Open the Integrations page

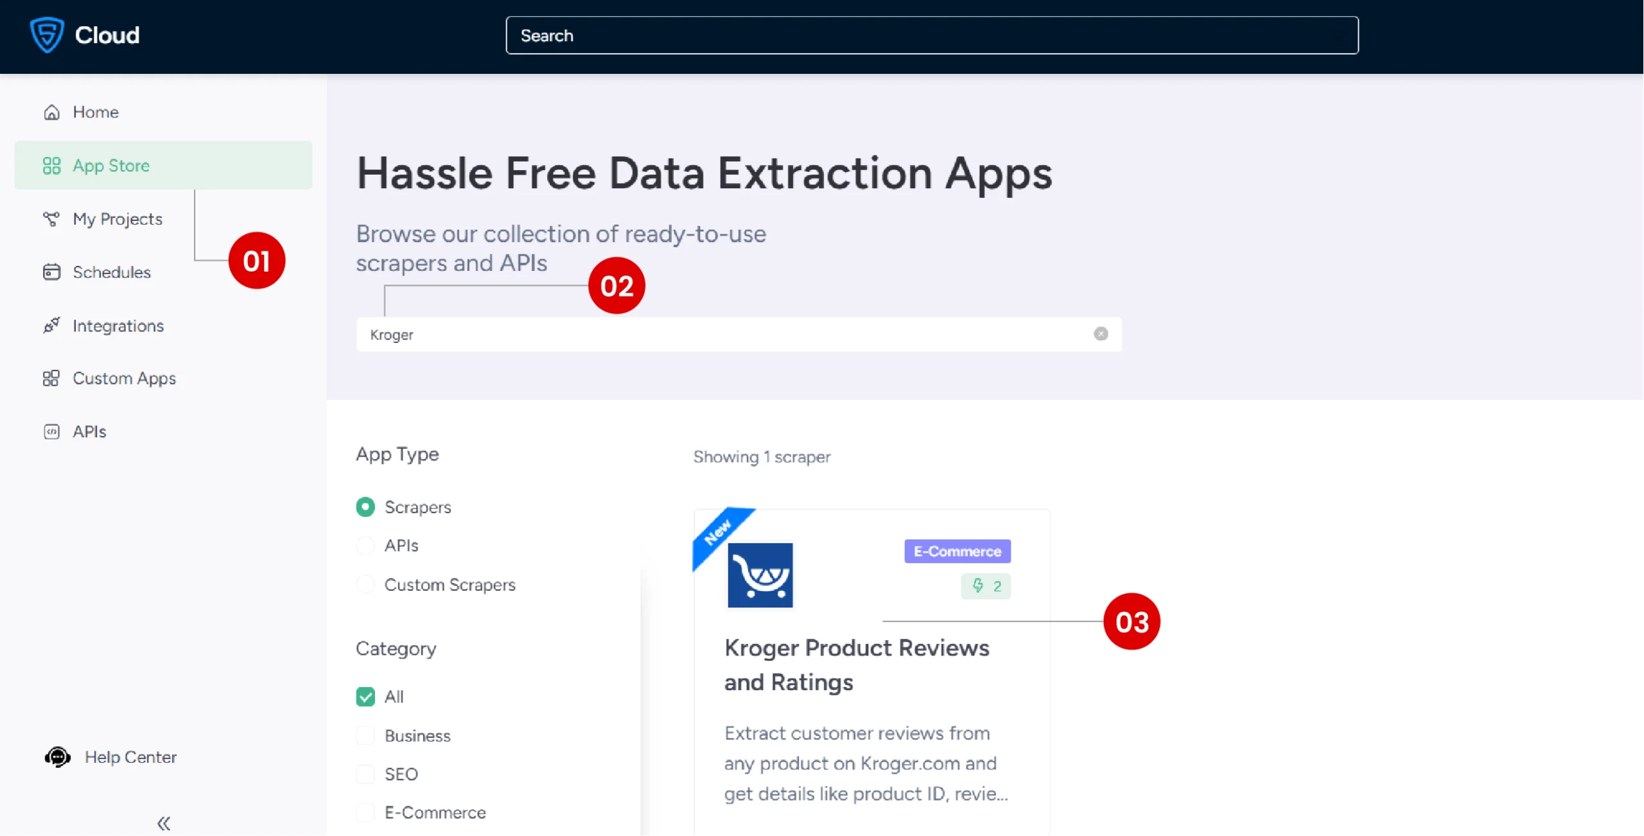click(163, 326)
